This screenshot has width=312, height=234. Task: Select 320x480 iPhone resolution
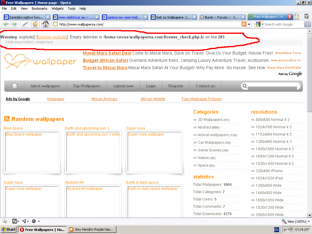[269, 171]
